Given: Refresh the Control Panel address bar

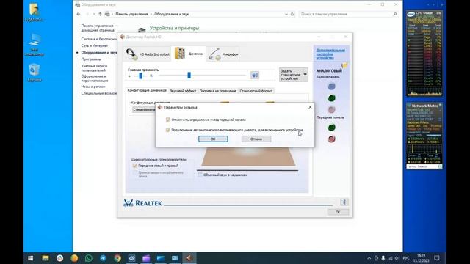Looking at the screenshot, I should 292,14.
